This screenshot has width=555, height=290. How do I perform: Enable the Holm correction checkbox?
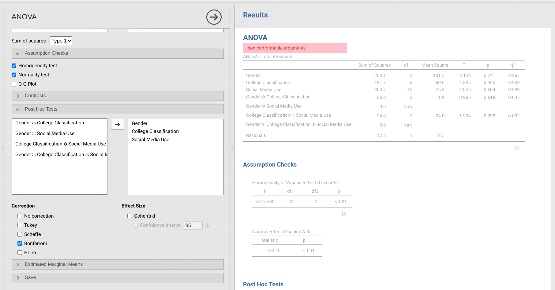(x=20, y=253)
